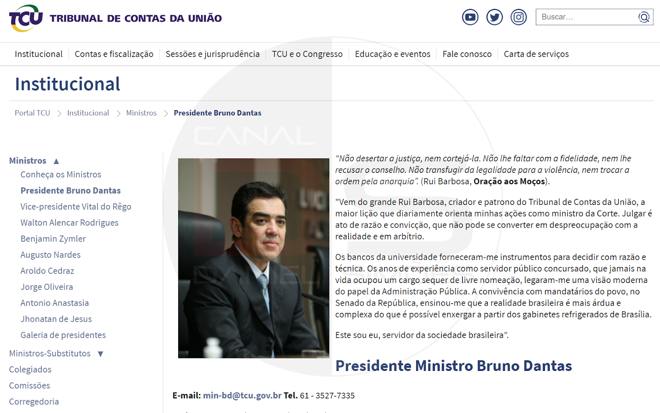Select Presidente Bruno Dantas in sidebar
The height and width of the screenshot is (413, 660).
click(x=71, y=191)
